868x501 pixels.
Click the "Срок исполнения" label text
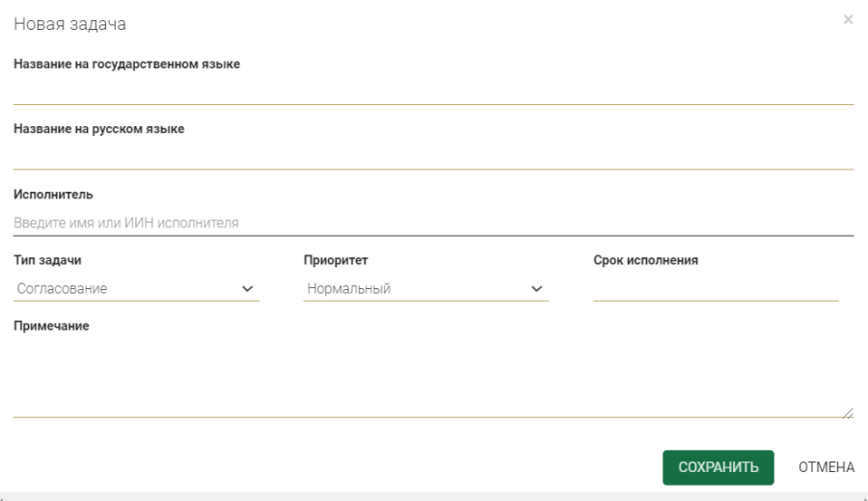click(x=645, y=260)
